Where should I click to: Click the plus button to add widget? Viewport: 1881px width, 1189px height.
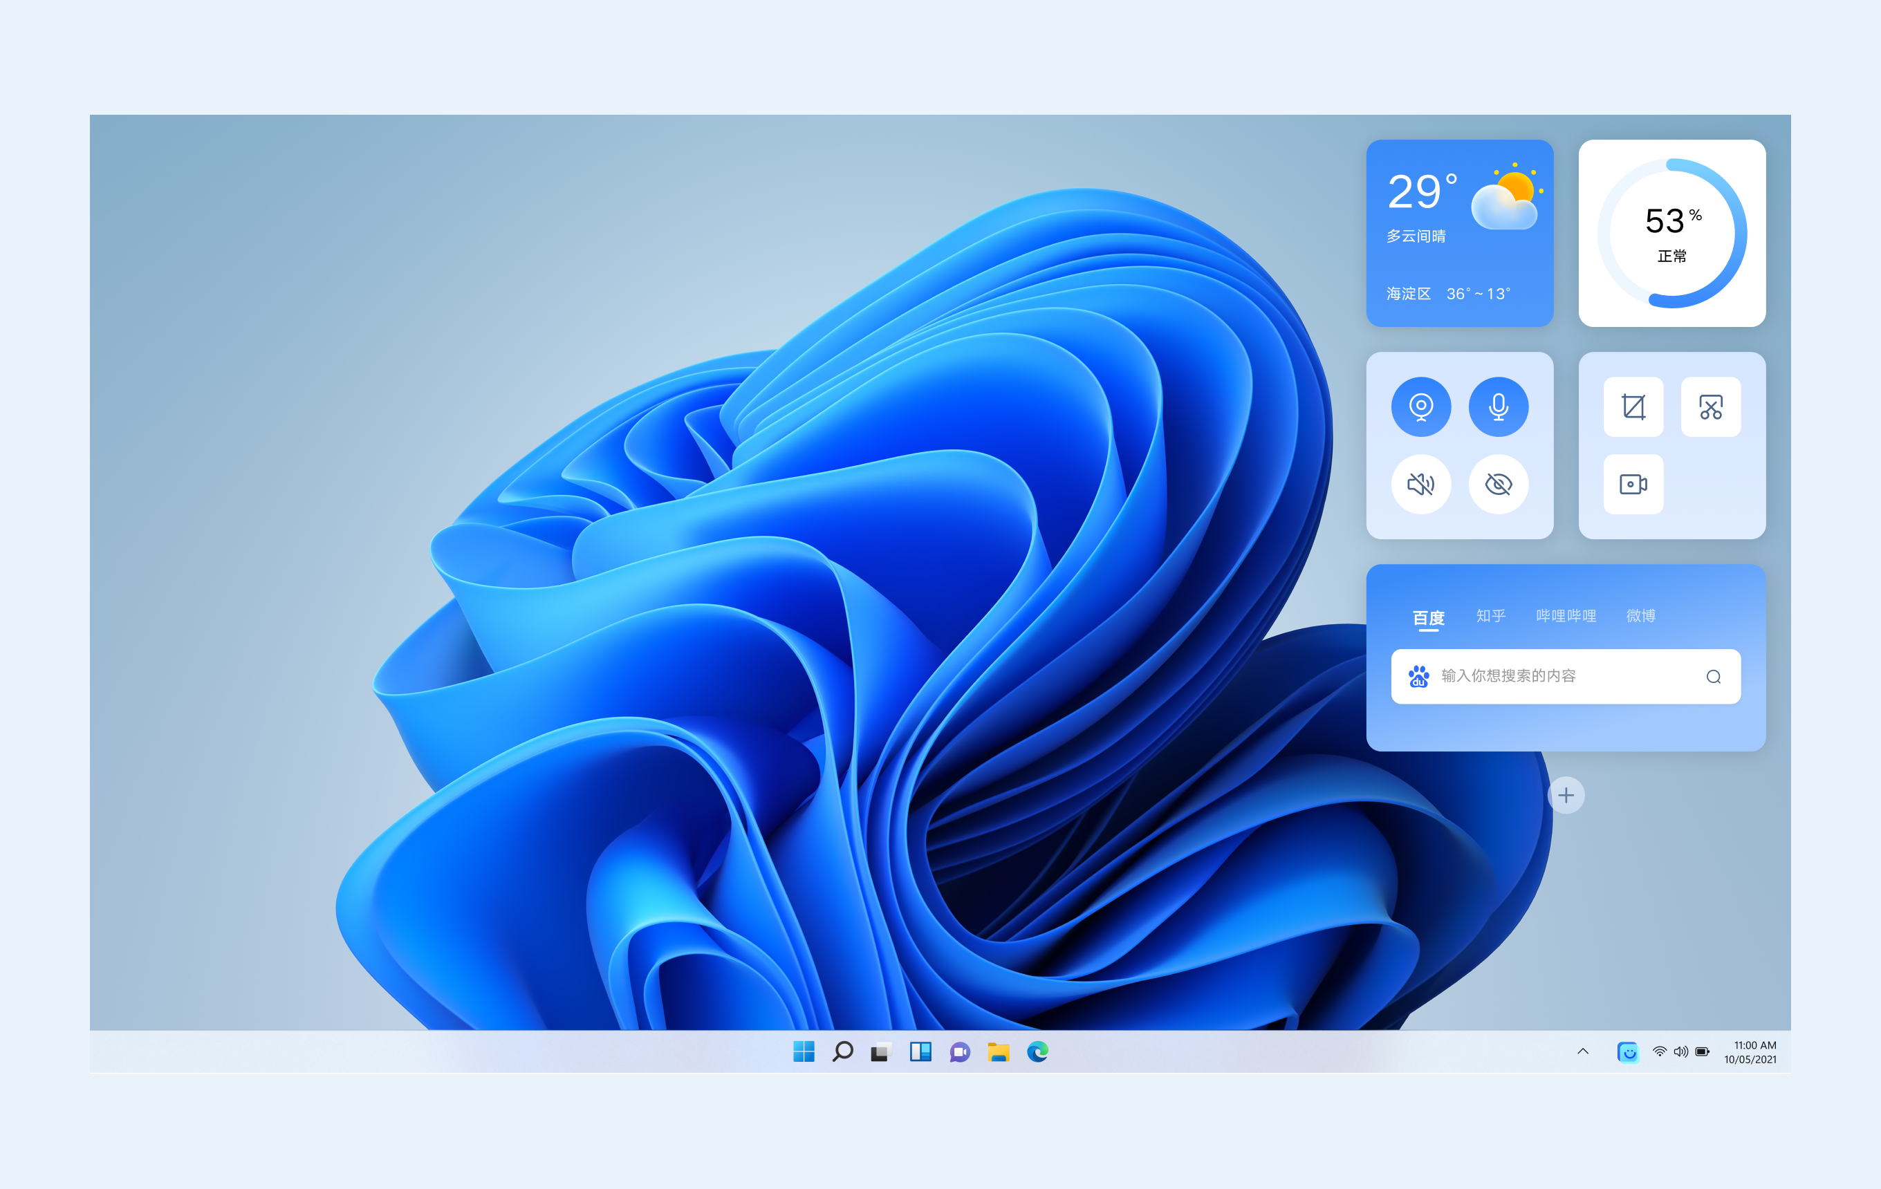pyautogui.click(x=1566, y=795)
